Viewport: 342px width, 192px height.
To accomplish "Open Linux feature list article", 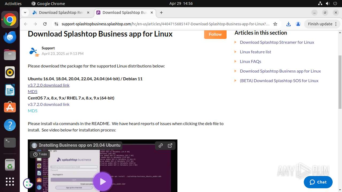I will pyautogui.click(x=255, y=52).
